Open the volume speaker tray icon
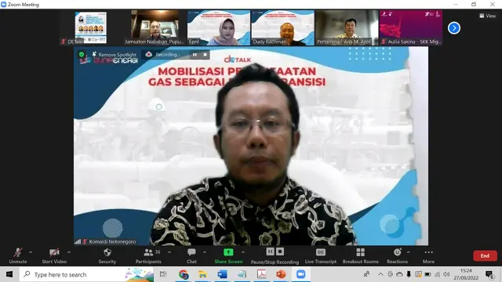 coord(447,274)
